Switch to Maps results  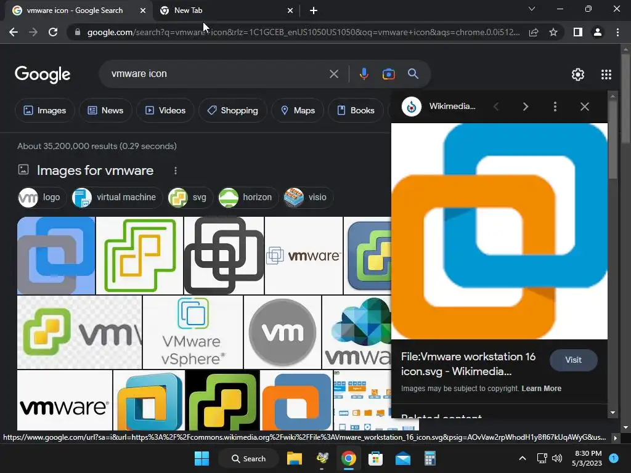tap(298, 110)
